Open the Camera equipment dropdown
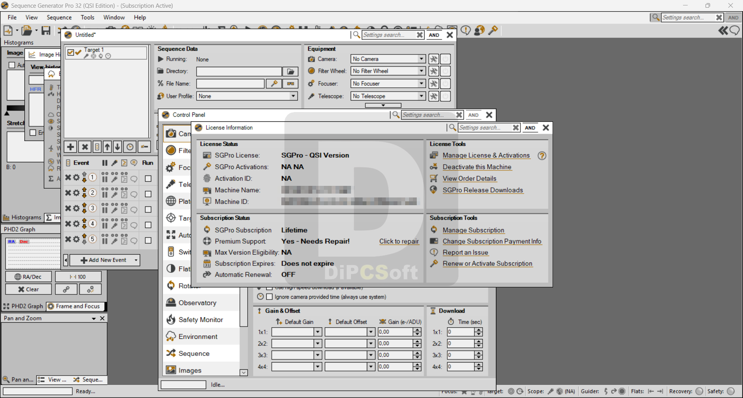Image resolution: width=743 pixels, height=398 pixels. [x=421, y=59]
